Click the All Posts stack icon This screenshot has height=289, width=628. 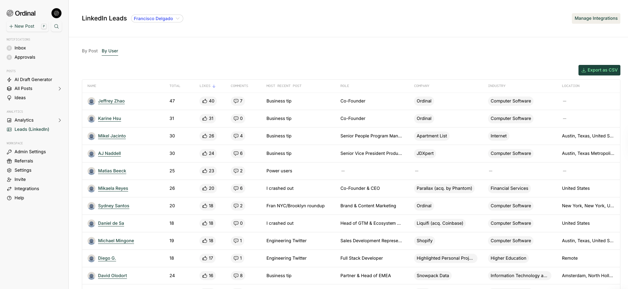coord(9,89)
